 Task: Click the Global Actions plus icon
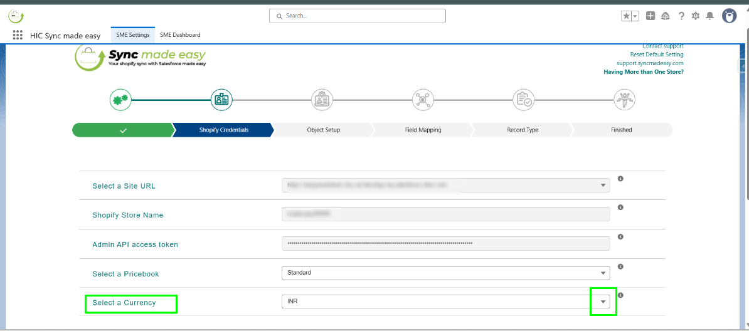pyautogui.click(x=650, y=16)
